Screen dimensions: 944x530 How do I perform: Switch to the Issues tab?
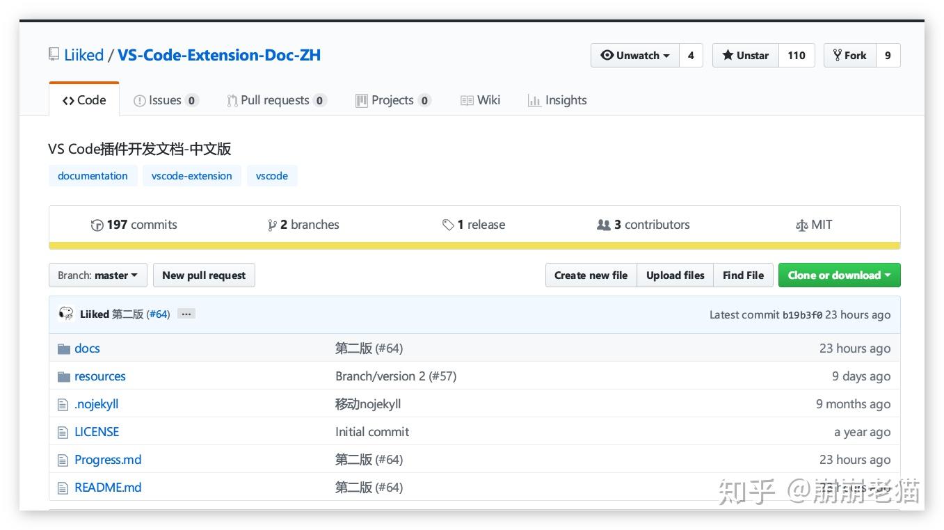(166, 100)
